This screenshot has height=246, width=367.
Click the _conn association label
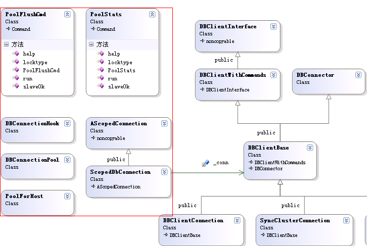click(x=221, y=163)
